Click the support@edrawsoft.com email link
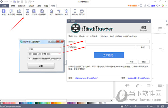168x108 pixels. (x=139, y=78)
